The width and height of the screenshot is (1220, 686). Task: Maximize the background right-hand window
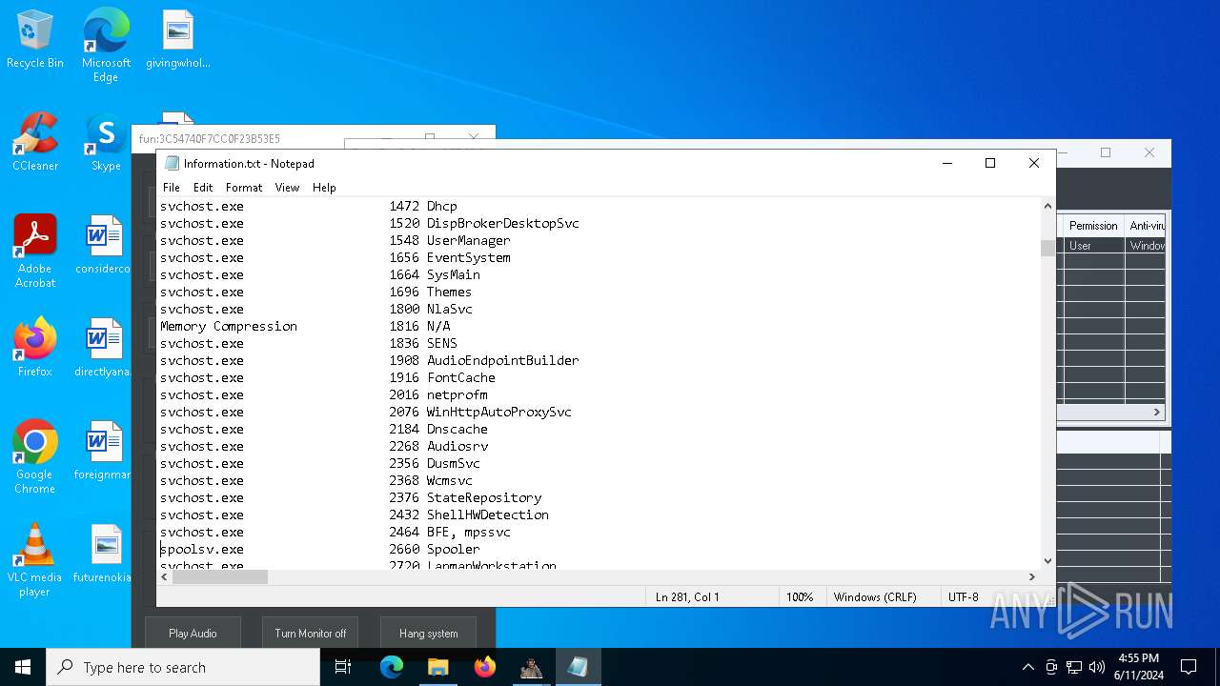1106,152
